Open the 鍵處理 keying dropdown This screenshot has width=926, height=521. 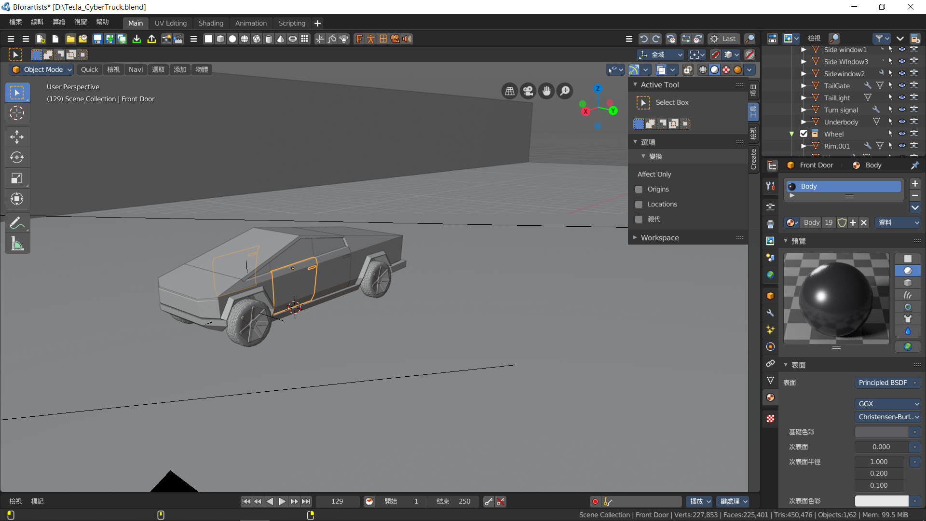(732, 502)
